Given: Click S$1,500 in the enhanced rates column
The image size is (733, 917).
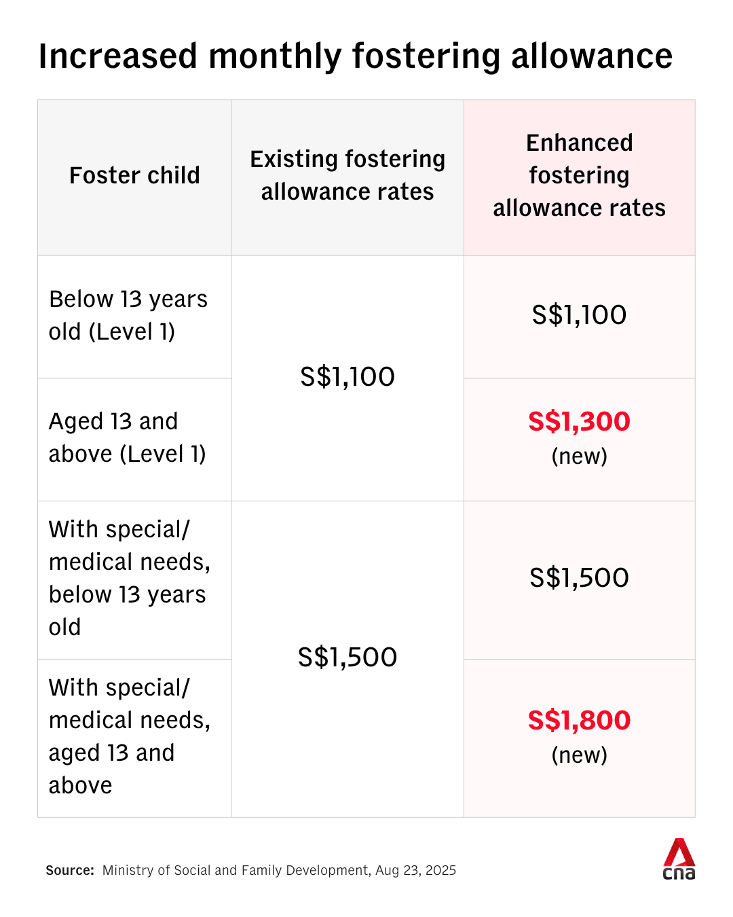Looking at the screenshot, I should (x=579, y=578).
